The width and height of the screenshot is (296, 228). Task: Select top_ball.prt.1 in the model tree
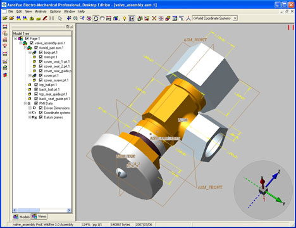(x=48, y=85)
